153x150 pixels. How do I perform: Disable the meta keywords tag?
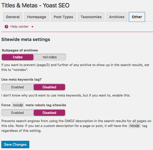49,87
